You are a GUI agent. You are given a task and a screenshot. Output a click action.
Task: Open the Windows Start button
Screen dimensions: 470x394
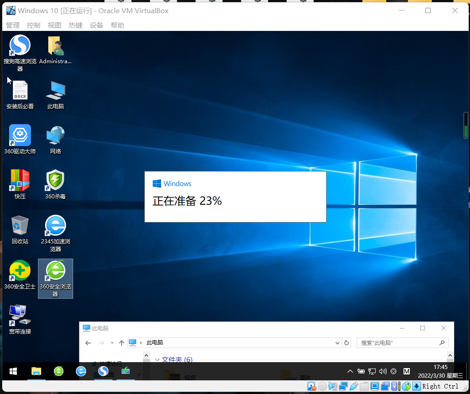click(x=12, y=371)
